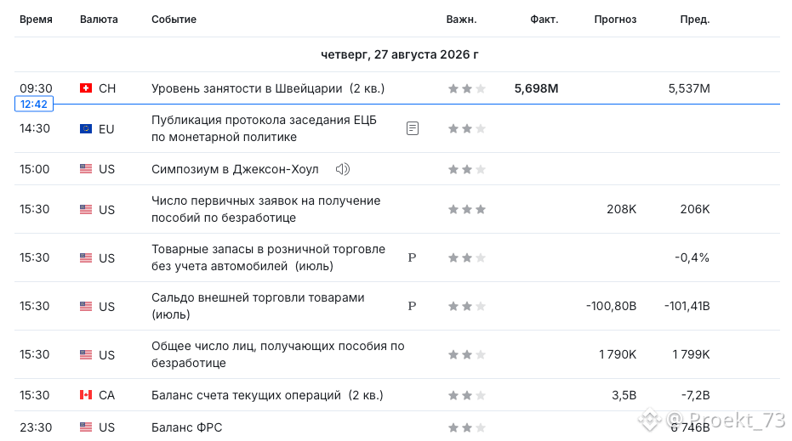Click the time 15:00
The image size is (792, 441).
click(34, 169)
